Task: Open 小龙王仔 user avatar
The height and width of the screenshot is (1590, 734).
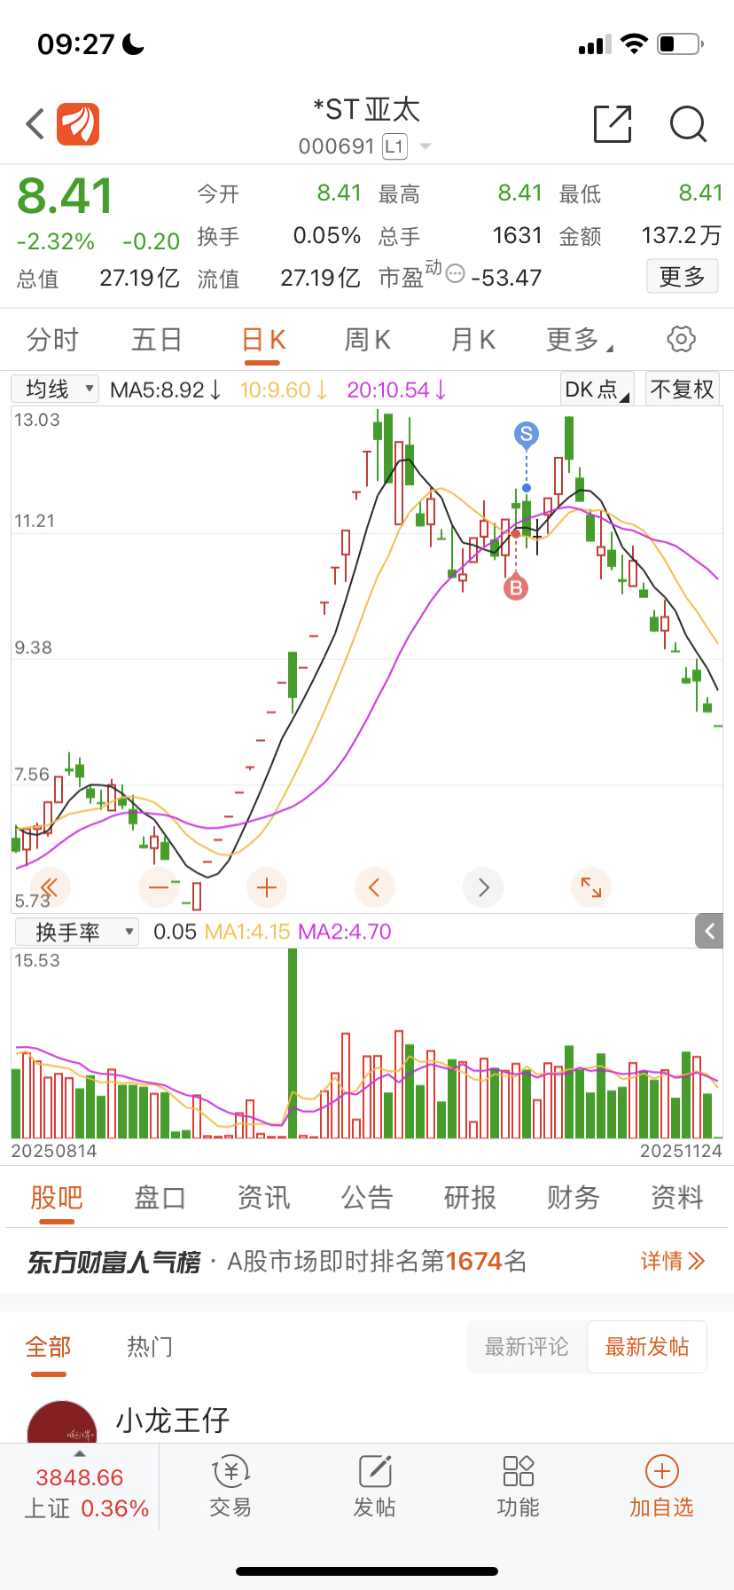Action: tap(62, 1421)
